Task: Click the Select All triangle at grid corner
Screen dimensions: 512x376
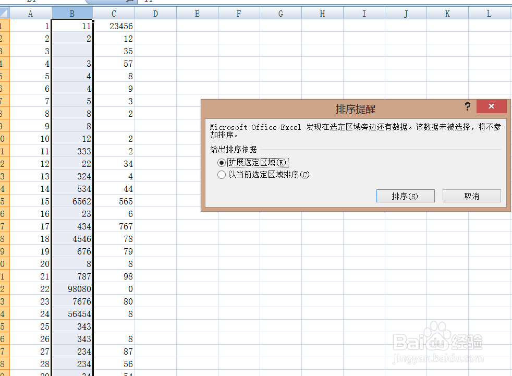Action: pyautogui.click(x=4, y=13)
